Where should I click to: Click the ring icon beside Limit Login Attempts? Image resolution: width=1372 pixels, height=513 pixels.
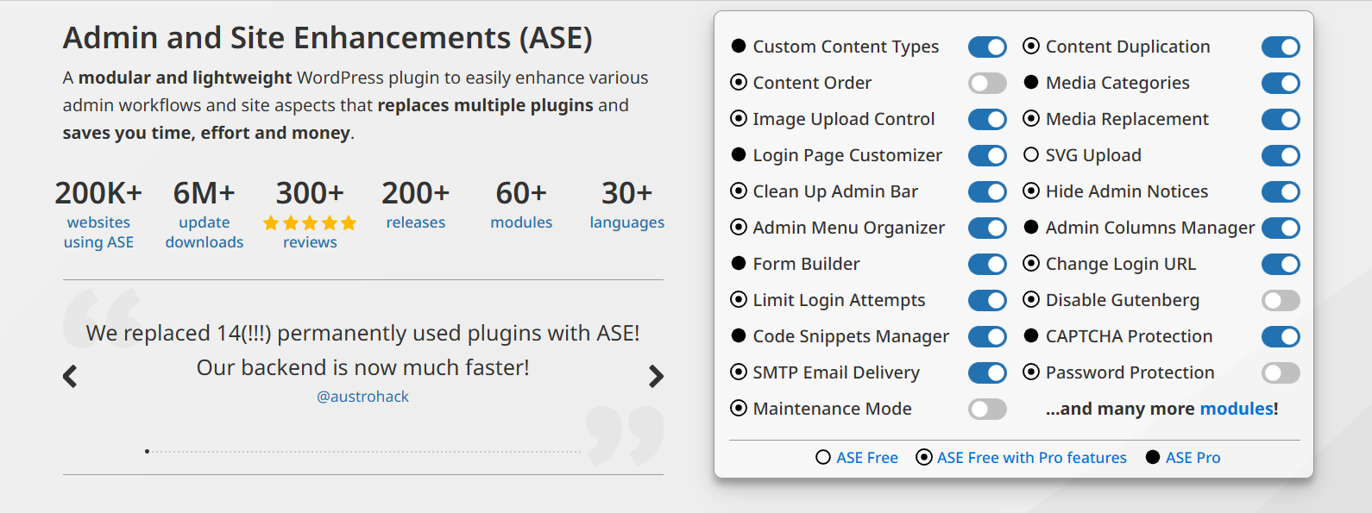coord(739,300)
